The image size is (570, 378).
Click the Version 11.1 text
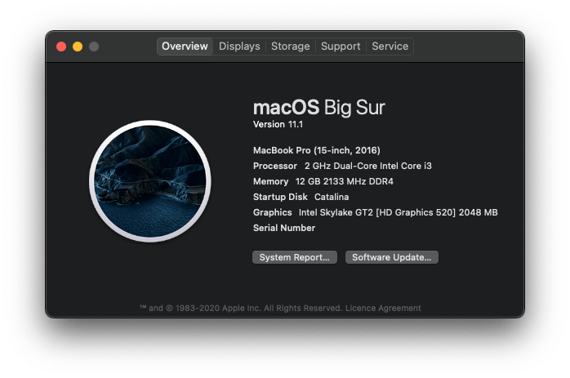(x=278, y=124)
